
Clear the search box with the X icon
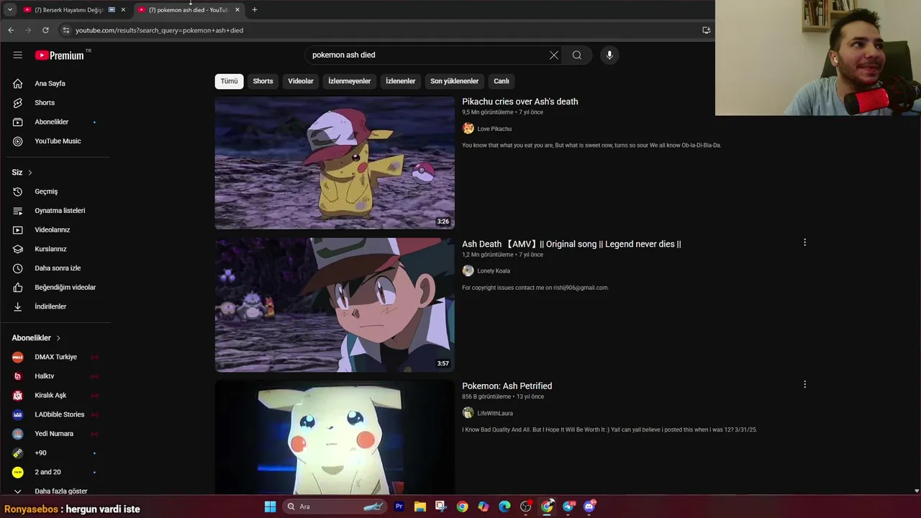[x=554, y=55]
